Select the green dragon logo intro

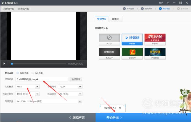pyautogui.click(x=132, y=54)
